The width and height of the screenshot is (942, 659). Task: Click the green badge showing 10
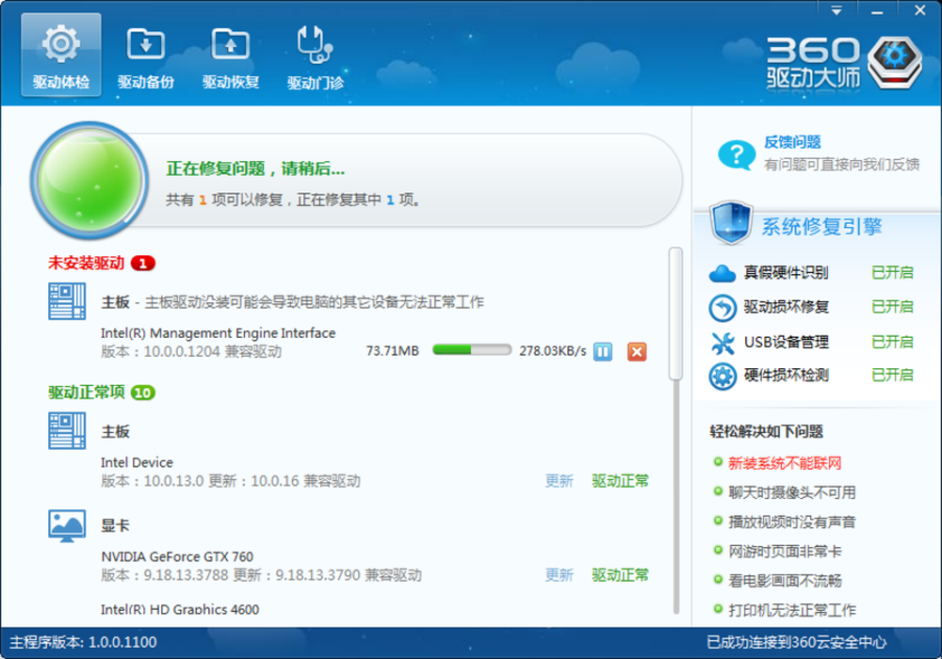(143, 393)
